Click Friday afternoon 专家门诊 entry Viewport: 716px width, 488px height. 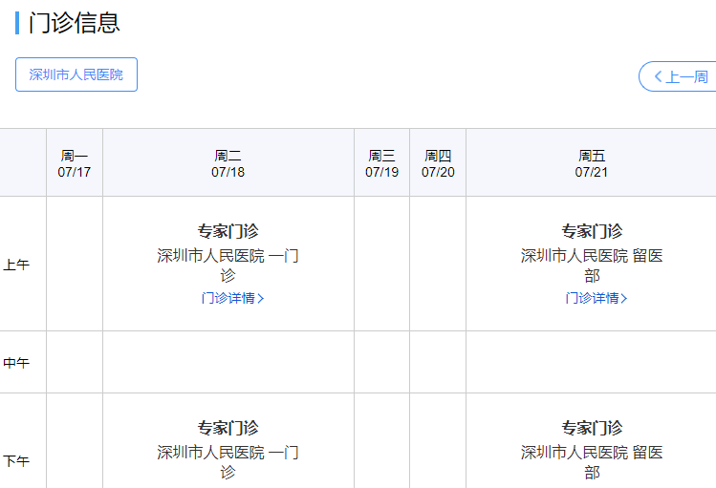(591, 428)
